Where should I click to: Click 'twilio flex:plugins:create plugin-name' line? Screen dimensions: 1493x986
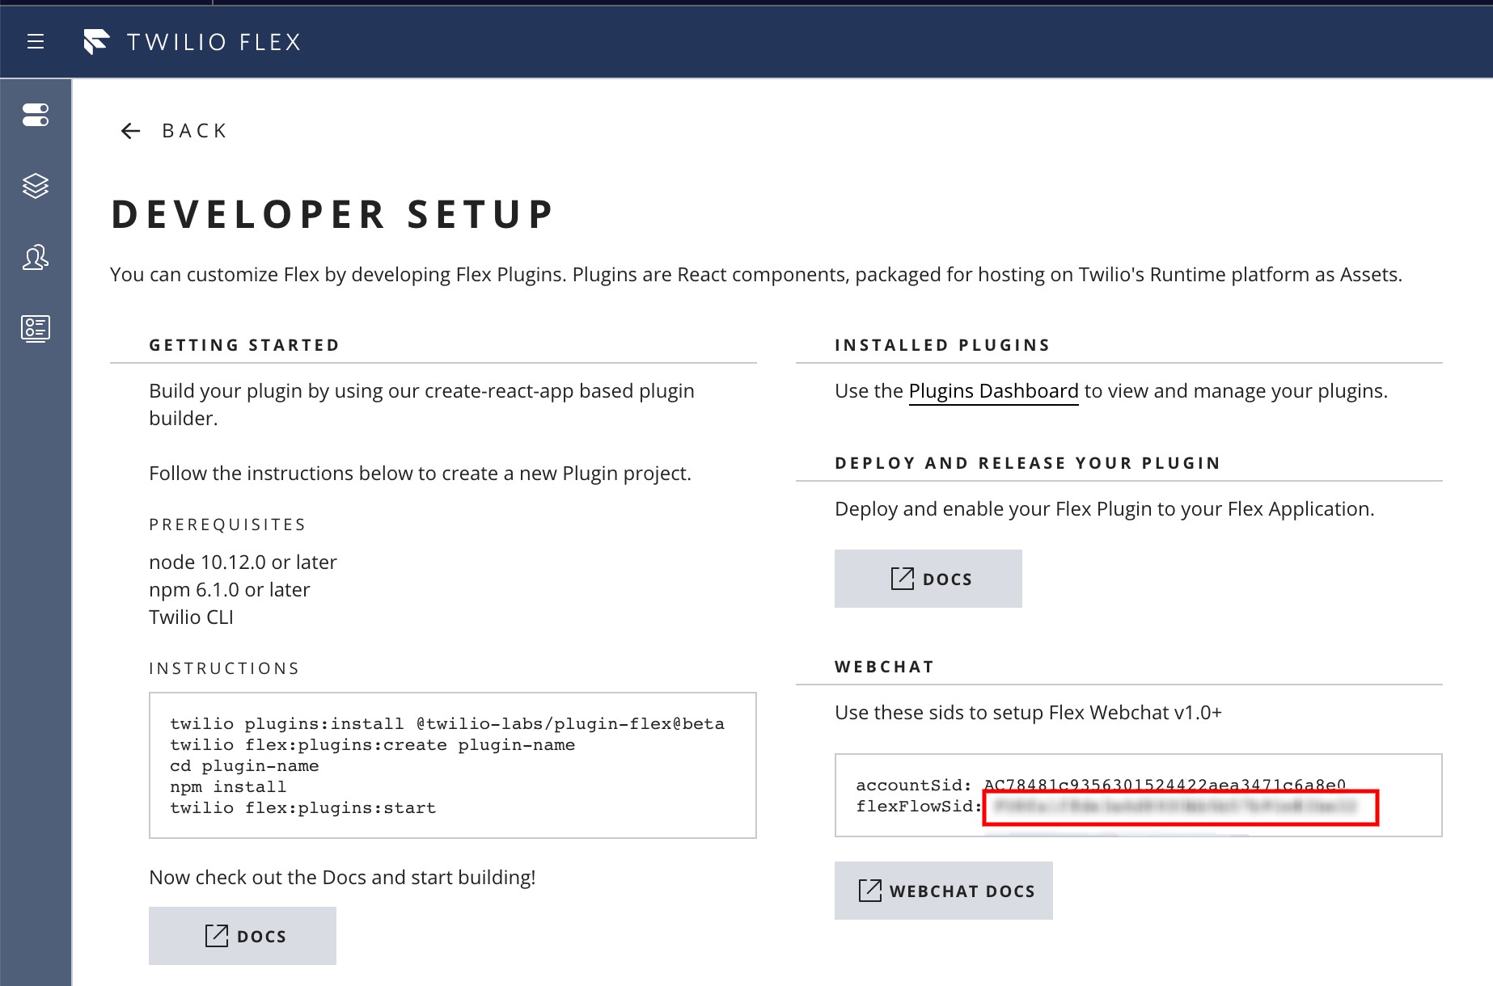tap(372, 745)
